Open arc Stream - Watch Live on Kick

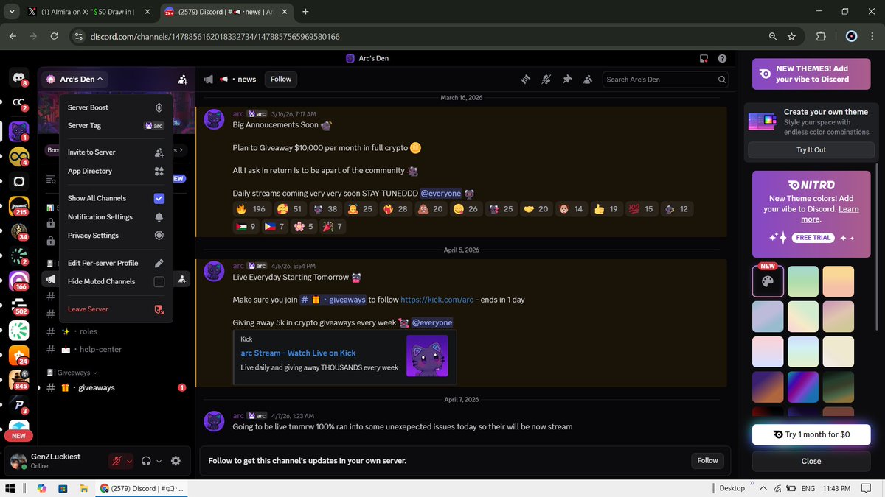tap(299, 353)
